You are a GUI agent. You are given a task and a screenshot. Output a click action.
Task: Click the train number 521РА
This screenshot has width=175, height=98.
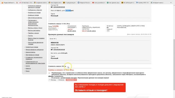(55, 26)
